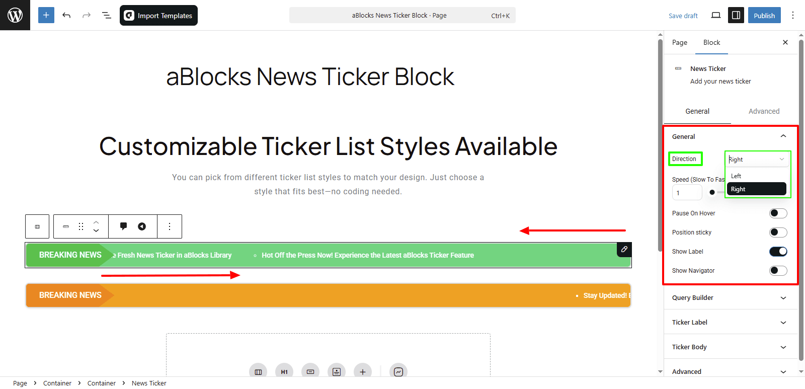Expand the Query Builder section
Image resolution: width=805 pixels, height=389 pixels.
pyautogui.click(x=730, y=298)
